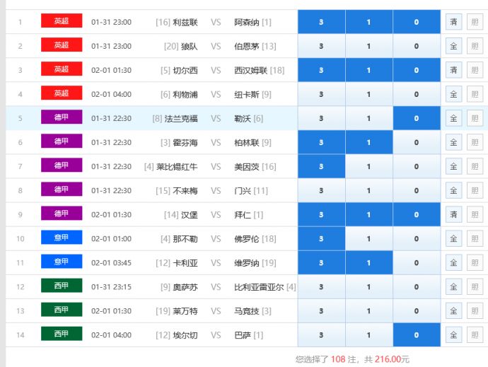Click 德甲 league tag for 法兰克福 match
488x367 pixels.
[62, 118]
